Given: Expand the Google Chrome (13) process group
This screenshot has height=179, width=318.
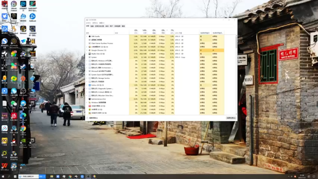Looking at the screenshot, I should pos(87,51).
